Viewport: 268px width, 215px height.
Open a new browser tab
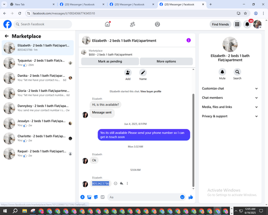[211, 4]
